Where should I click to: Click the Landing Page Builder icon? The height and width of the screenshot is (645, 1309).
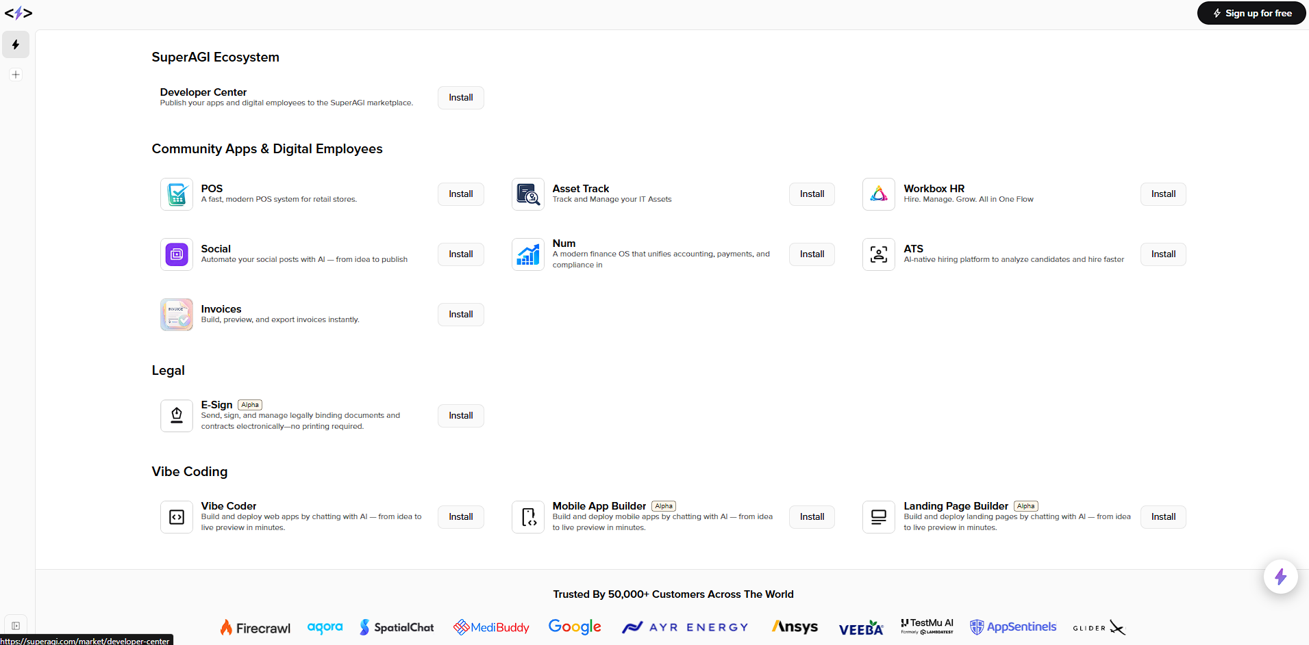coord(879,517)
